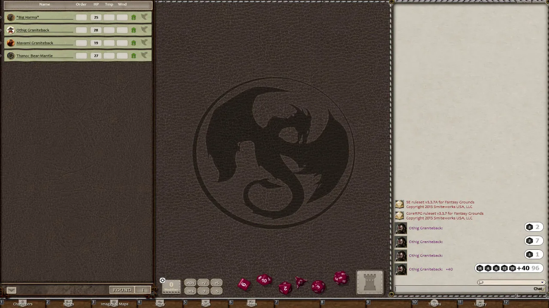Image resolution: width=549 pixels, height=308 pixels.
Task: Click Thanoc Bear-Mantle's Wnd field
Action: click(122, 56)
